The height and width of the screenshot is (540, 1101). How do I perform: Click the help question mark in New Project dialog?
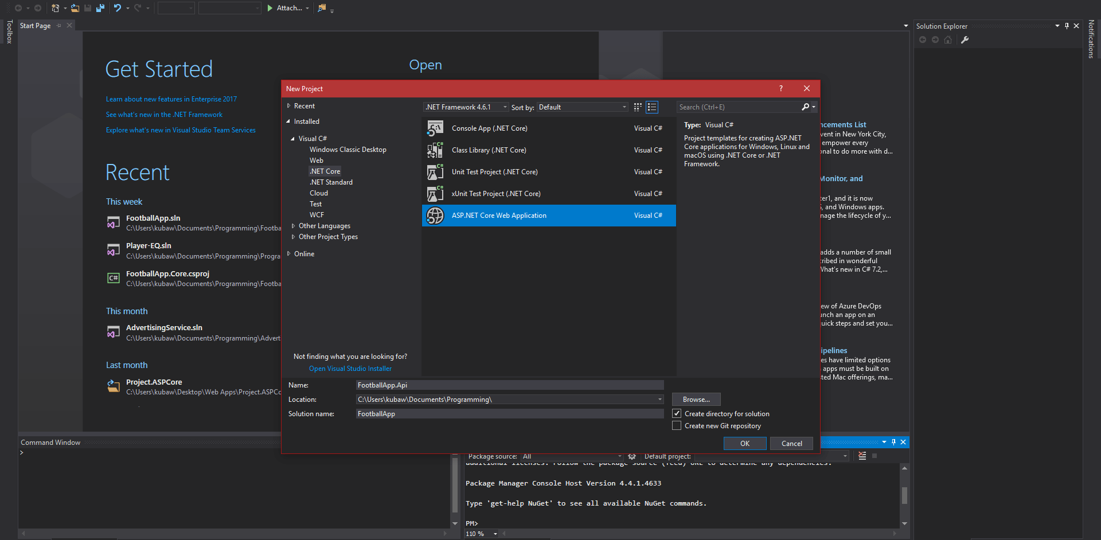(x=780, y=88)
